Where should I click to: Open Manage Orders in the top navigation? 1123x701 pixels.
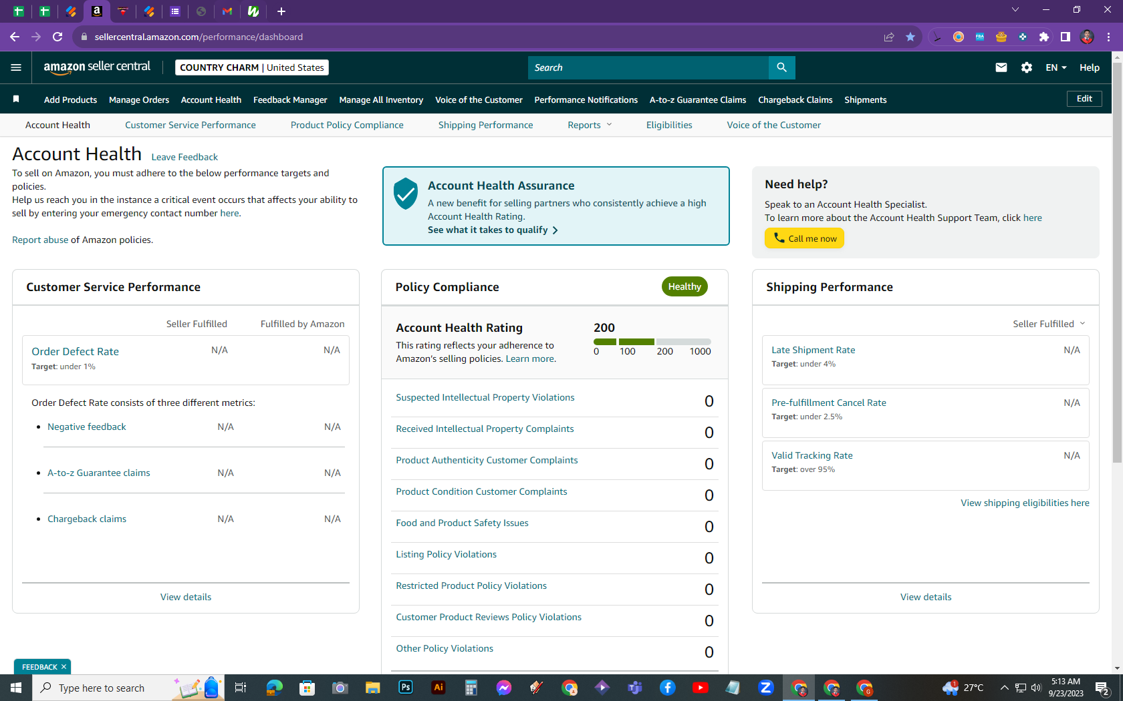coord(139,99)
